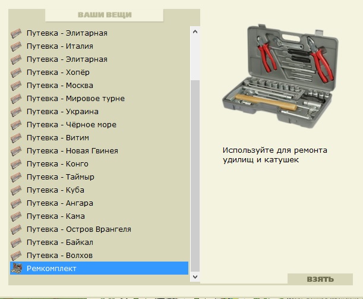Click the ticket icon beside Путевка - Байкал
This screenshot has width=363, height=299.
[16, 243]
